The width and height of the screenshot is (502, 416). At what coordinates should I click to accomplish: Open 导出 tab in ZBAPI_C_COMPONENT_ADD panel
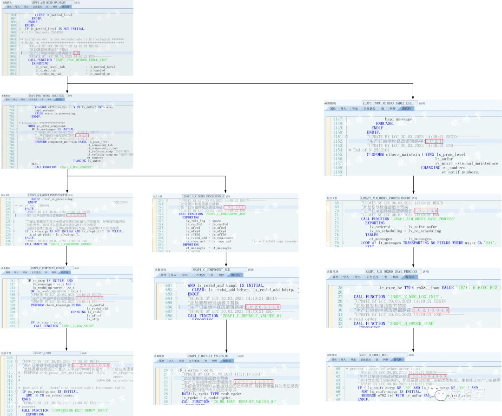(185, 275)
